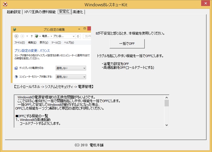Click the up arrow in the preview navigation bar
The height and width of the screenshot is (152, 212).
(31, 36)
